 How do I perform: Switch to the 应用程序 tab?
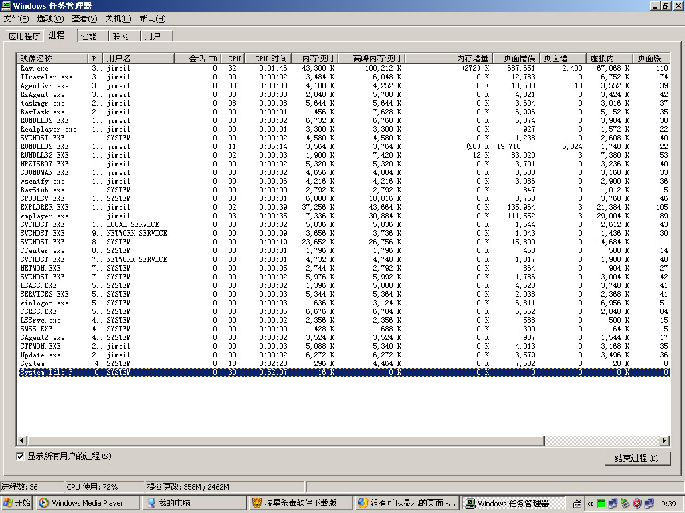coord(24,37)
